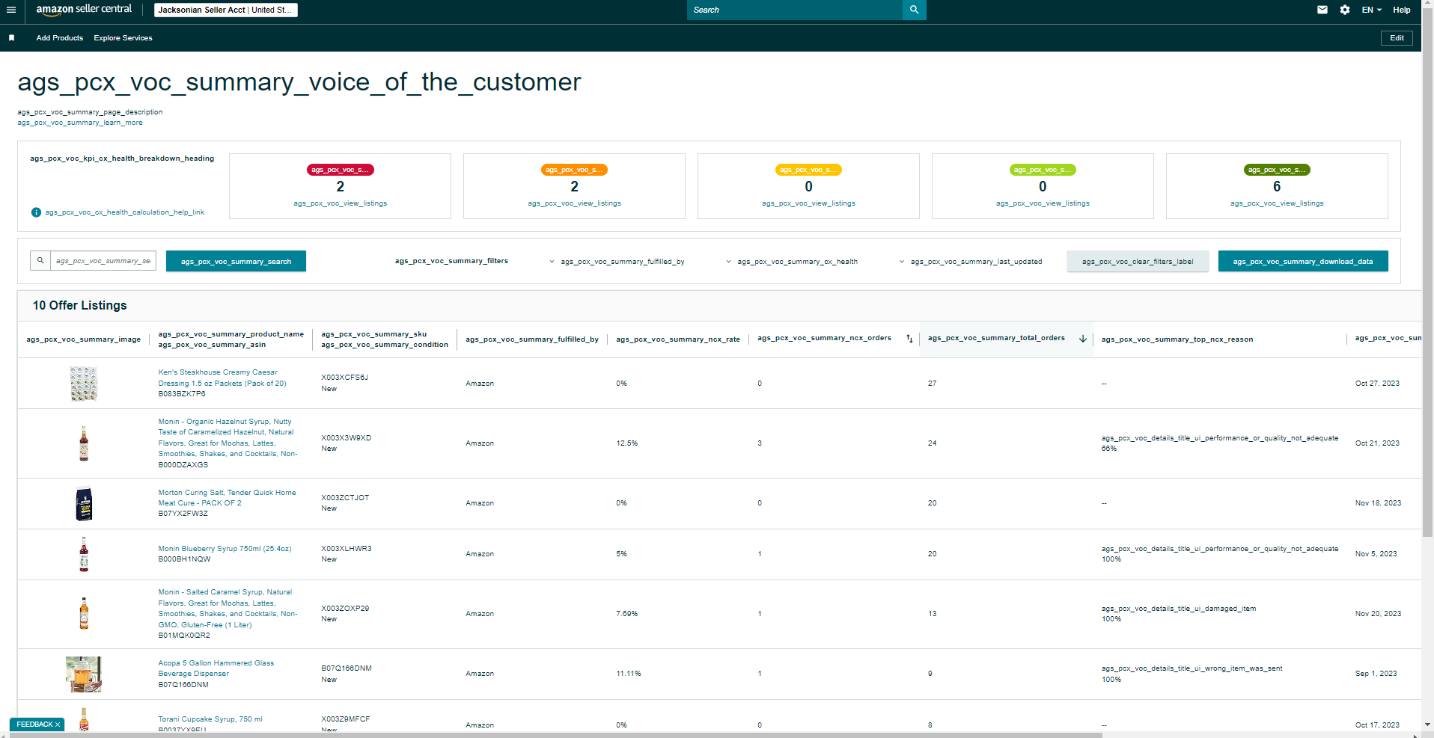
Task: Click the bookmark icon in the favorites bar
Action: [11, 38]
